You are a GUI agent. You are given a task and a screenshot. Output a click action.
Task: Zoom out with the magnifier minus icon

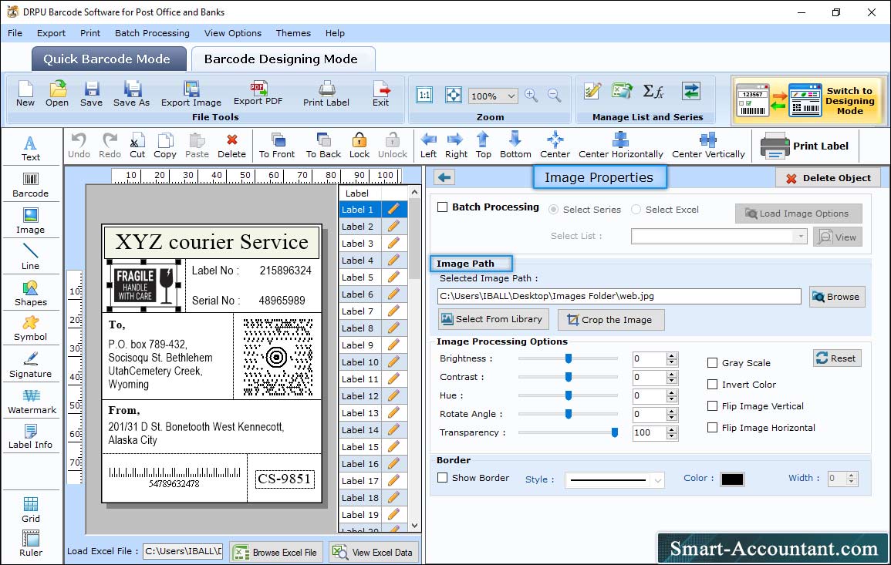tap(554, 95)
